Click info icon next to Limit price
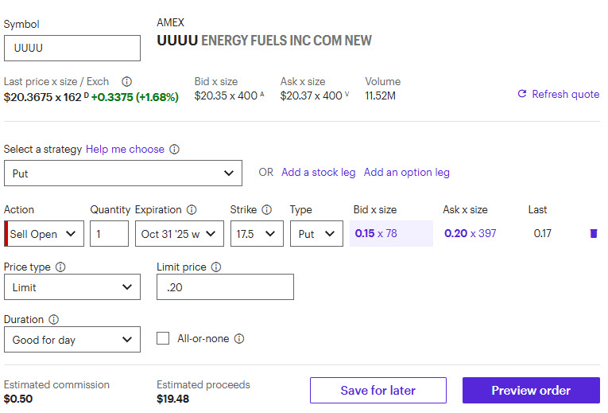 coord(216,267)
